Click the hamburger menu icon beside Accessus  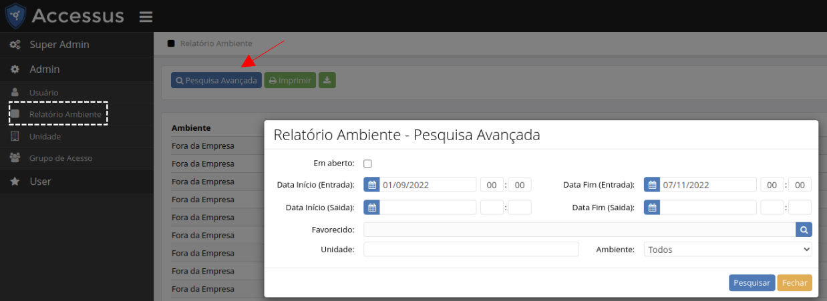pyautogui.click(x=146, y=17)
